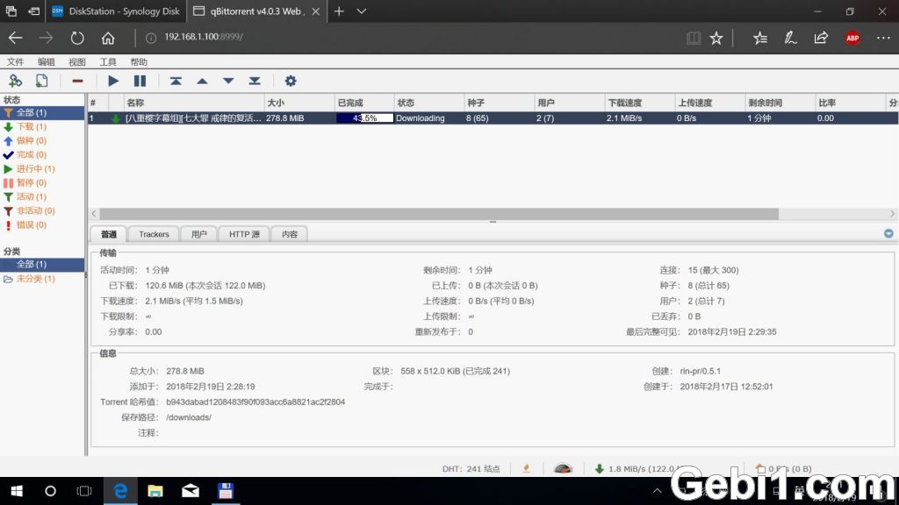
Task: Click the alternative speed limits snail icon
Action: pos(562,468)
